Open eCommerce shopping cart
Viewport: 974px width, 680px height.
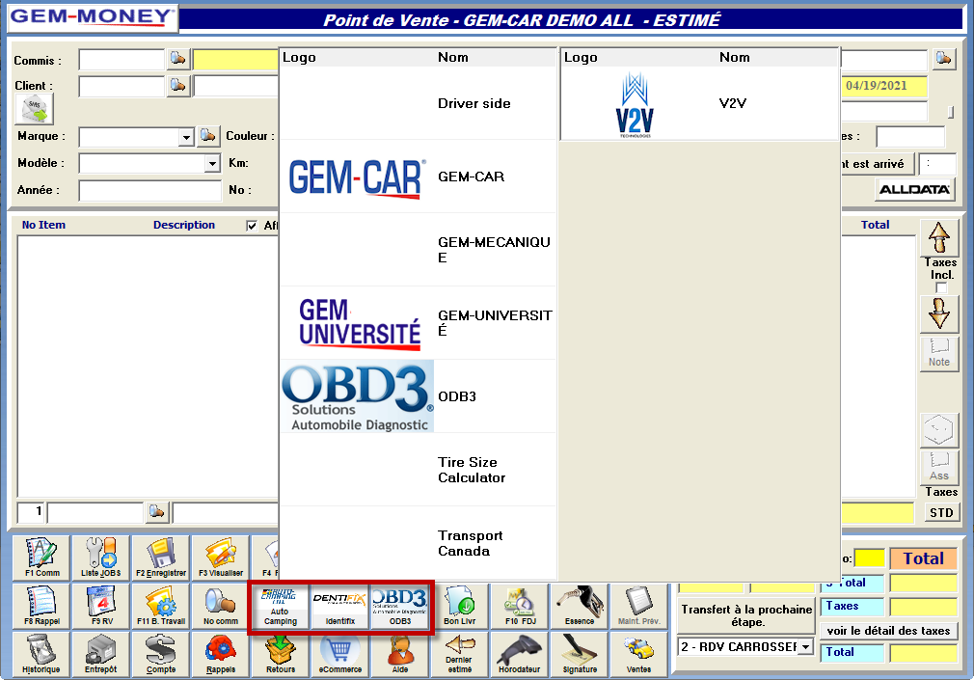(339, 654)
